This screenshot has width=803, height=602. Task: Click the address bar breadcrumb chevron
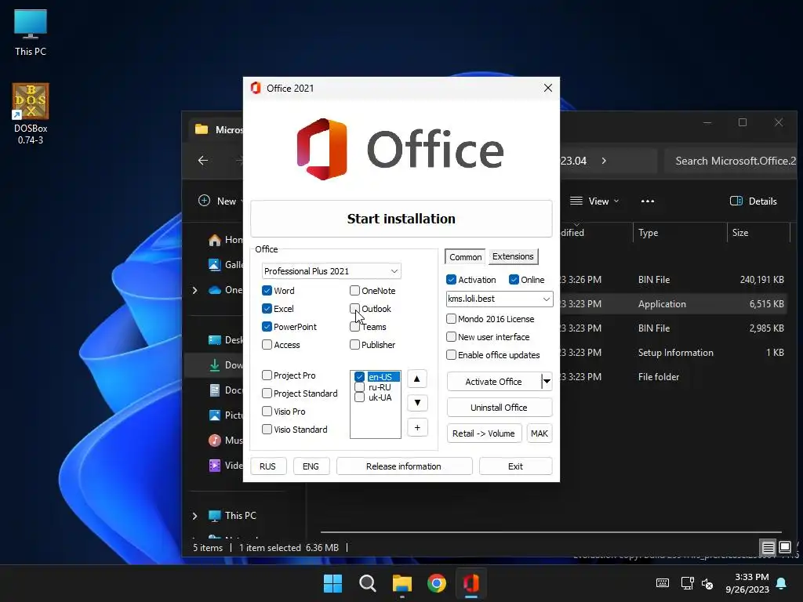click(x=604, y=161)
